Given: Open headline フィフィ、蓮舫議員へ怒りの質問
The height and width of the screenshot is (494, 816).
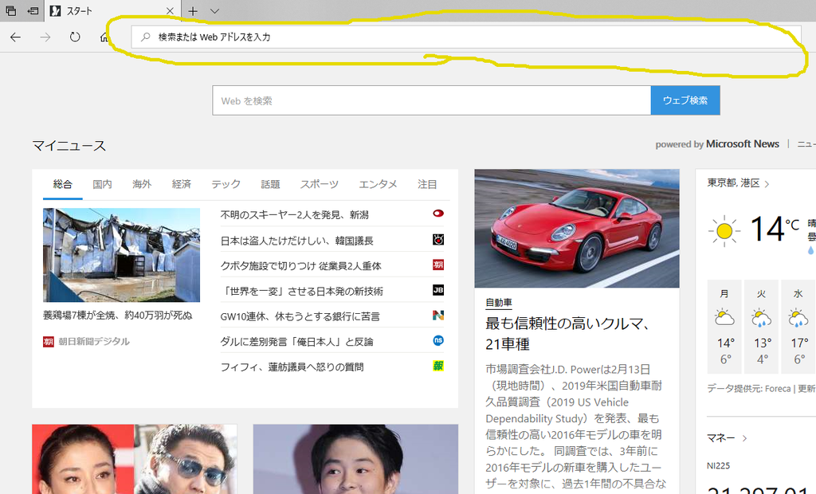Looking at the screenshot, I should 292,367.
